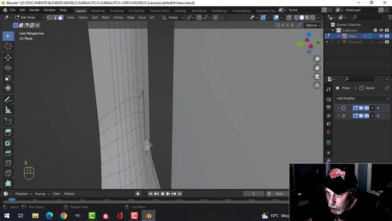Pick the Loop Cut tool
This screenshot has height=221, width=392.
(8, 163)
